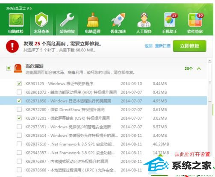Click the 360安全卫士 9.6 title
The image size is (215, 177).
(x=19, y=8)
